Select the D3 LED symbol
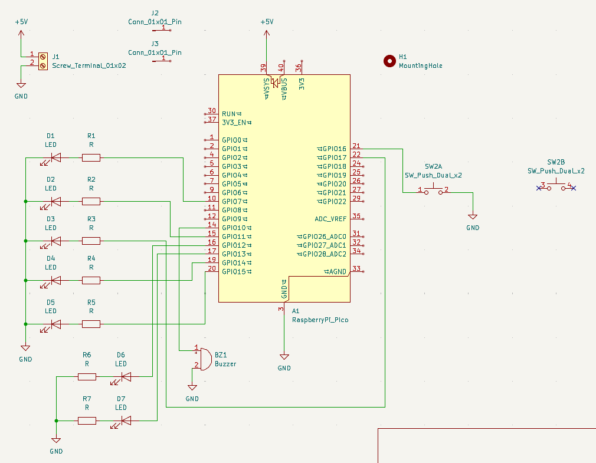This screenshot has height=463, width=596. [55, 241]
